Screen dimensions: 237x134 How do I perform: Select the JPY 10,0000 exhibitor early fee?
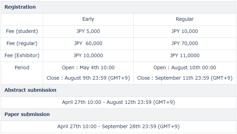point(88,55)
